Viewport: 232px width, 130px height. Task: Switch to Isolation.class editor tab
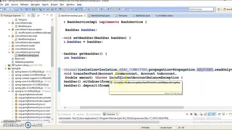coord(164,16)
